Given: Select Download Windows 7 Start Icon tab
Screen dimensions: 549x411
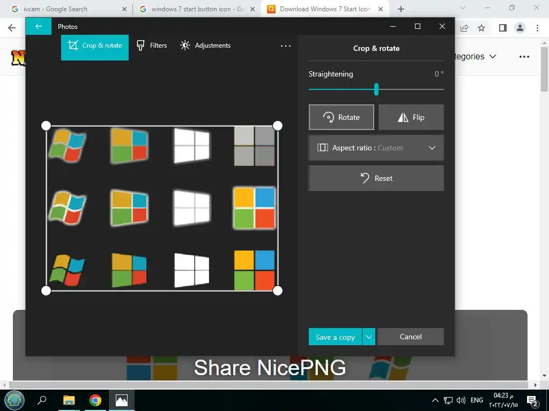Looking at the screenshot, I should click(x=324, y=9).
